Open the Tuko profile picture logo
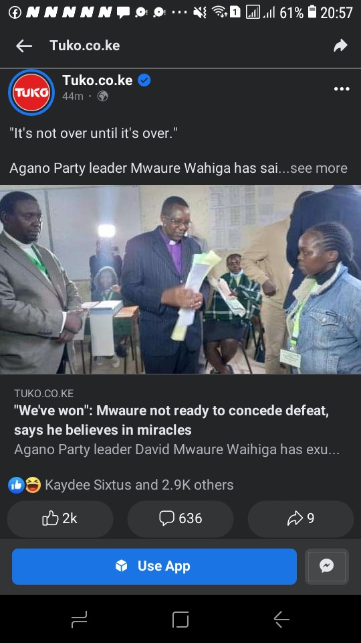The image size is (361, 643). [x=31, y=92]
